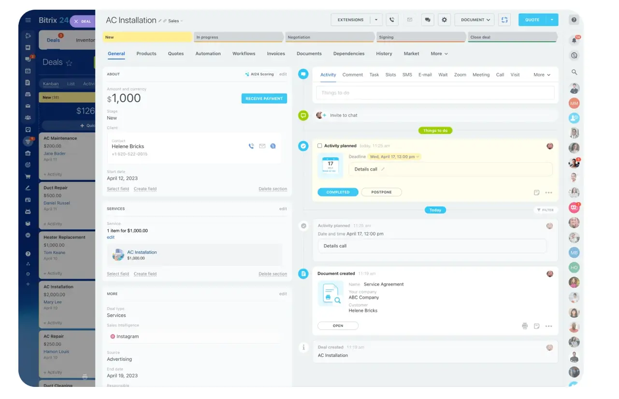The height and width of the screenshot is (399, 619).
Task: Click the shopping cart icon in the left navigation
Action: point(28,176)
